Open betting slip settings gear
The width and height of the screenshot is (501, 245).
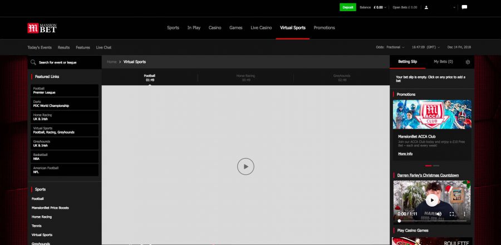(x=468, y=62)
